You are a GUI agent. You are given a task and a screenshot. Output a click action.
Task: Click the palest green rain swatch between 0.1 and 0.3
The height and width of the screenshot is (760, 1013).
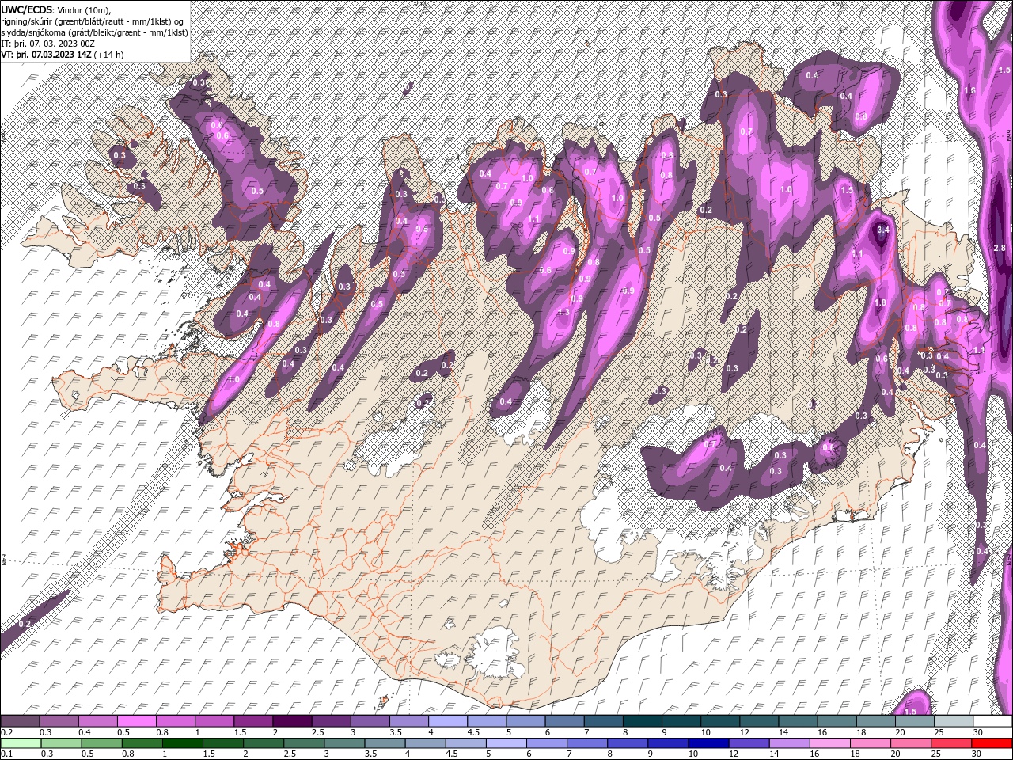[21, 743]
